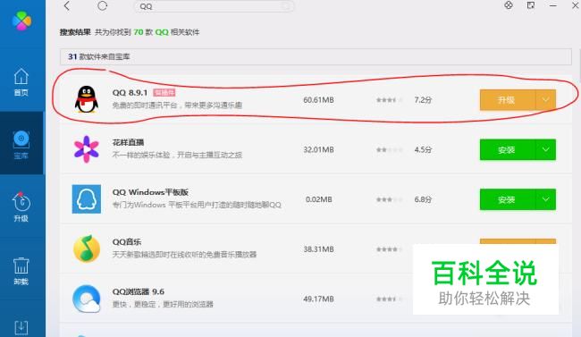Image resolution: width=581 pixels, height=337 pixels.
Task: Click the QQ浏览器 description 更快，更稳定
Action: 163,305
